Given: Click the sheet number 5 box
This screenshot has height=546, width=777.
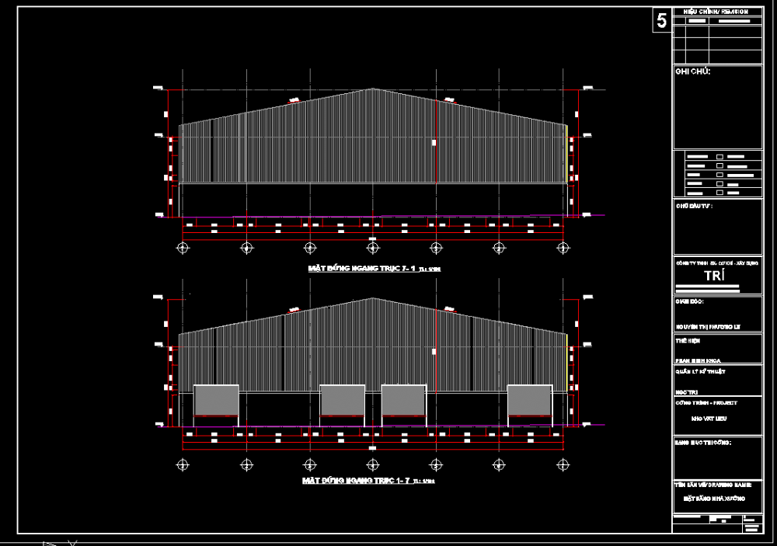Looking at the screenshot, I should pyautogui.click(x=662, y=20).
